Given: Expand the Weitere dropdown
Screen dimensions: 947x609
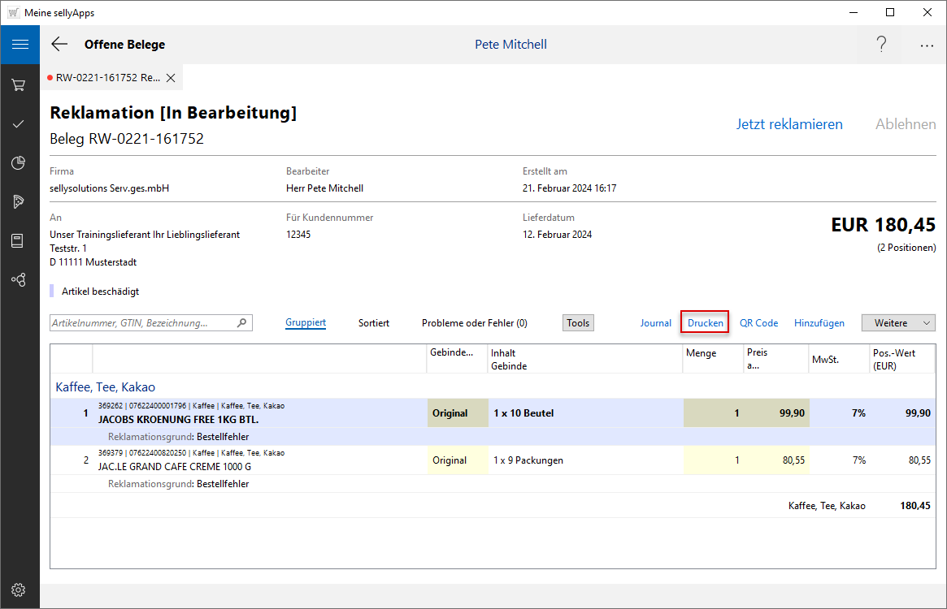Looking at the screenshot, I should point(898,323).
